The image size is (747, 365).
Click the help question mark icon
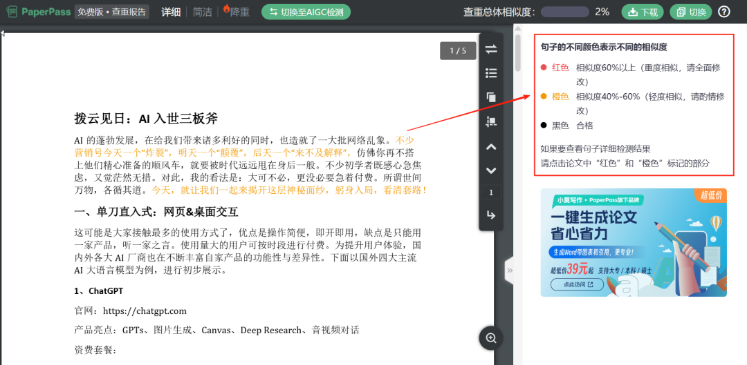pos(724,12)
